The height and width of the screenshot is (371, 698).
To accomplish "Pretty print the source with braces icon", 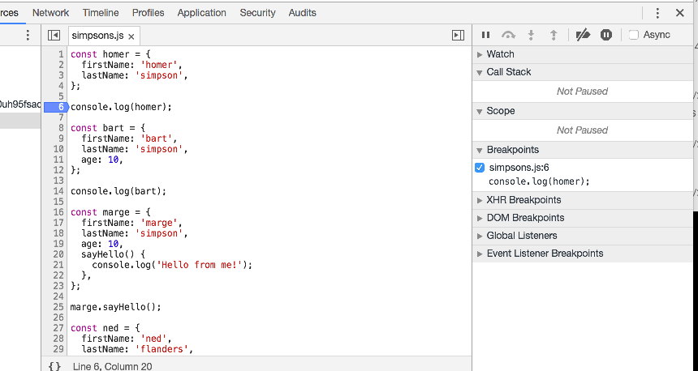I will coord(54,366).
